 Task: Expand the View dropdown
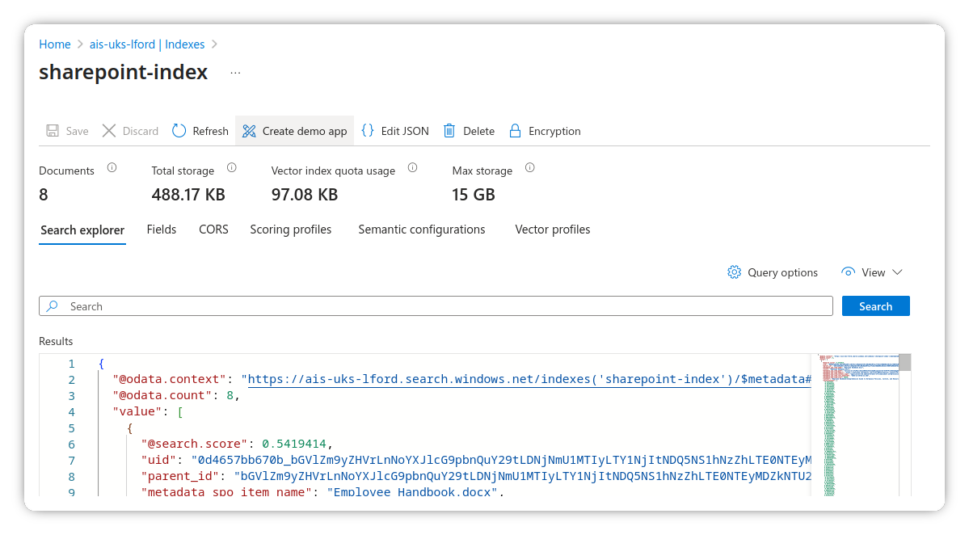coord(871,272)
